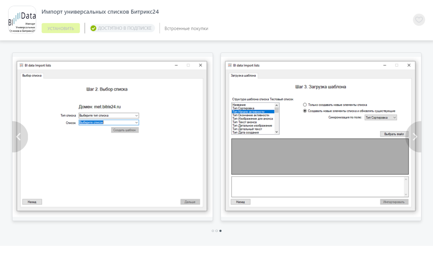Click the Выбрать файл button
433x265 pixels.
394,134
